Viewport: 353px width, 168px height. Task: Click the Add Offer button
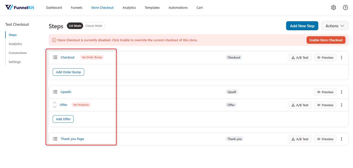pyautogui.click(x=63, y=119)
